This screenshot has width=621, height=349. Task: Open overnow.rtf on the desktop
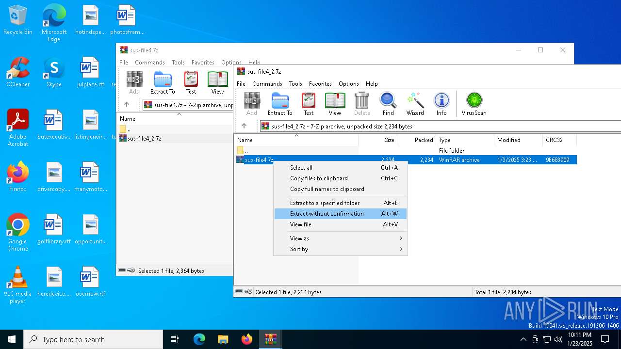pos(90,282)
